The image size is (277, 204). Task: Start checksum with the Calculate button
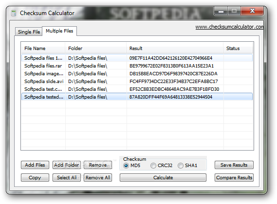[x=163, y=178]
